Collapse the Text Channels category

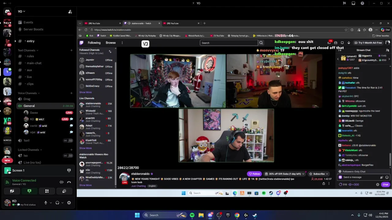click(28, 50)
